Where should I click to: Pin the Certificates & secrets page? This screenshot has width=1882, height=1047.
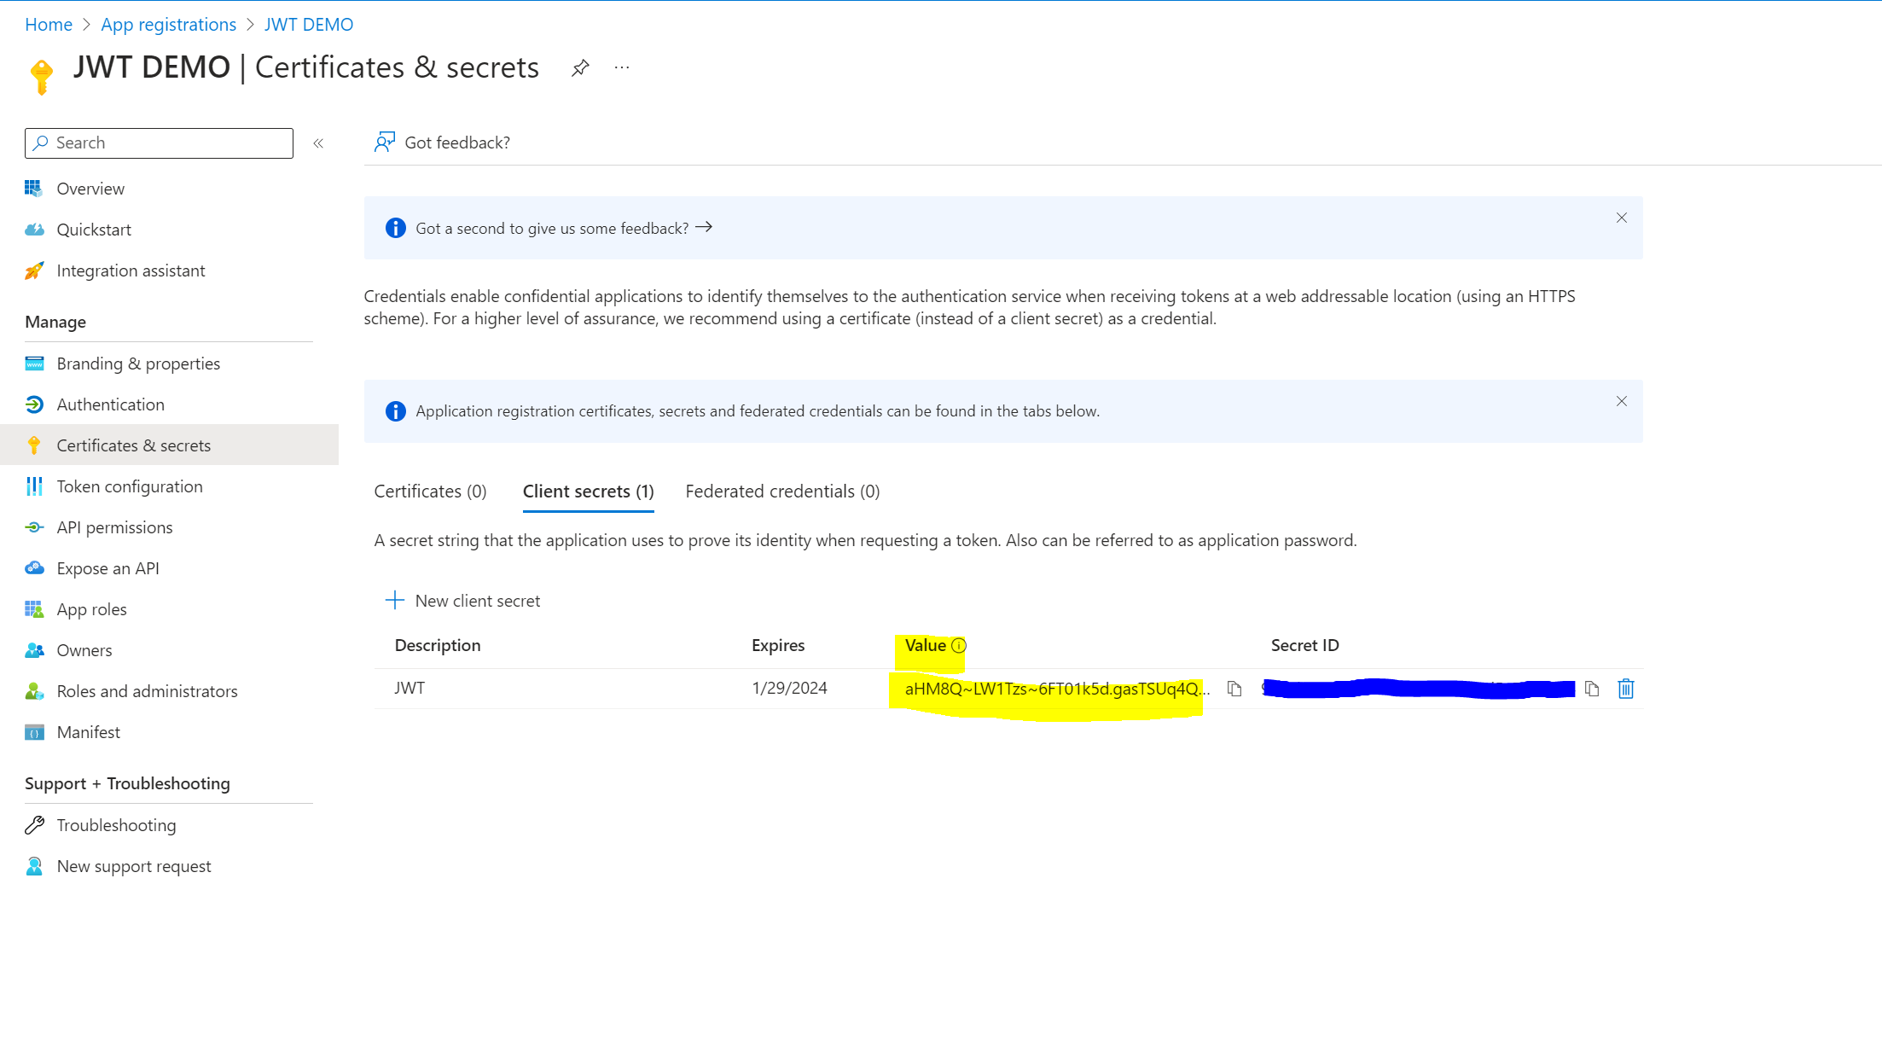[x=581, y=67]
